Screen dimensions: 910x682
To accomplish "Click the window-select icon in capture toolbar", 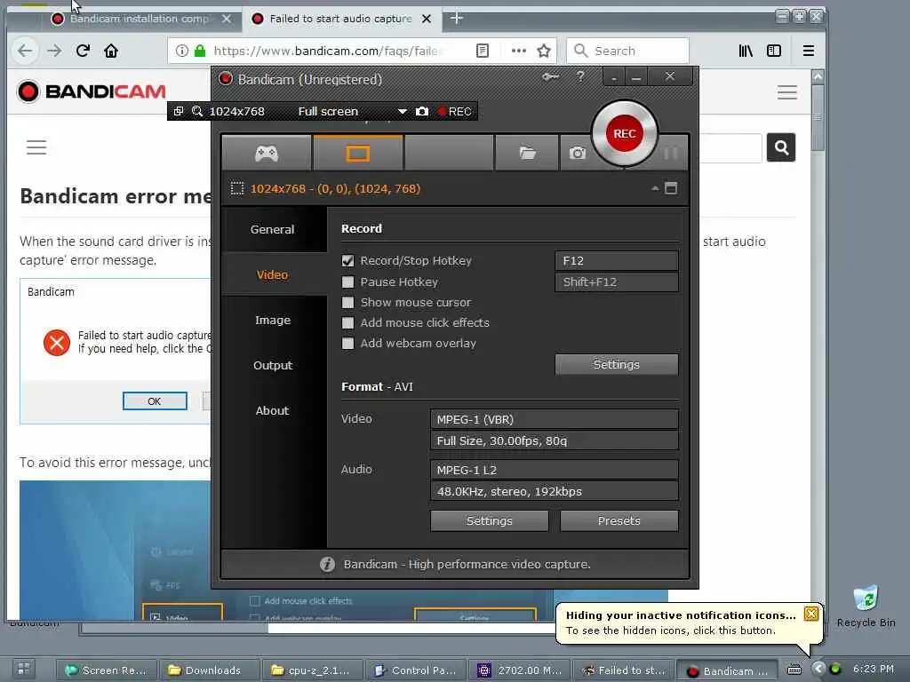I will (178, 111).
